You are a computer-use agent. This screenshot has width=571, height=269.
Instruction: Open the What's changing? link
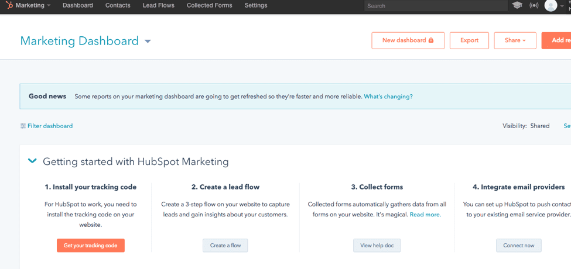click(x=388, y=96)
